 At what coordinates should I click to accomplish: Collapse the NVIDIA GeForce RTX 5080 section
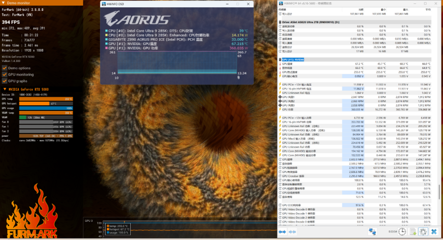click(4, 89)
